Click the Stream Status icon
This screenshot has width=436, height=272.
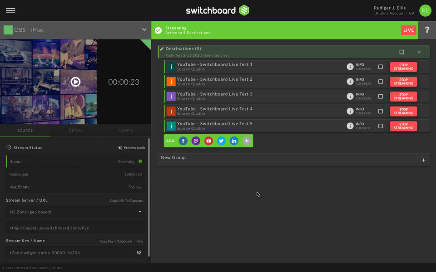coord(9,147)
